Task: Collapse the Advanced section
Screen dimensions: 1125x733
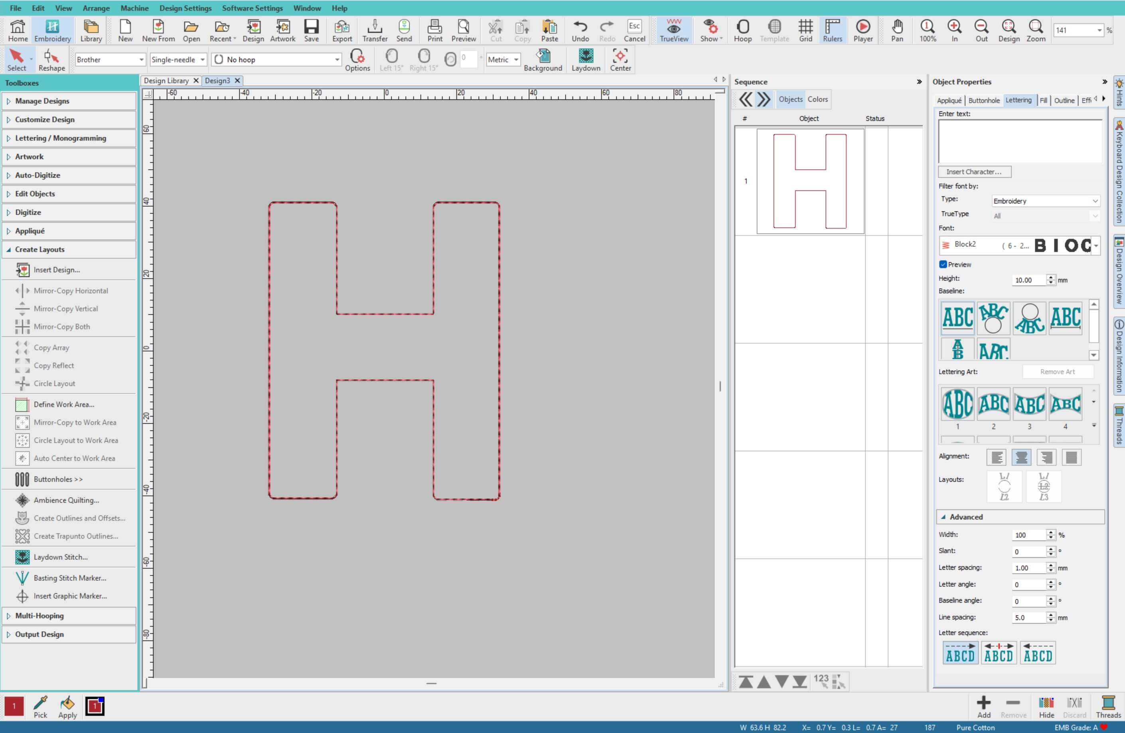Action: pyautogui.click(x=1020, y=517)
